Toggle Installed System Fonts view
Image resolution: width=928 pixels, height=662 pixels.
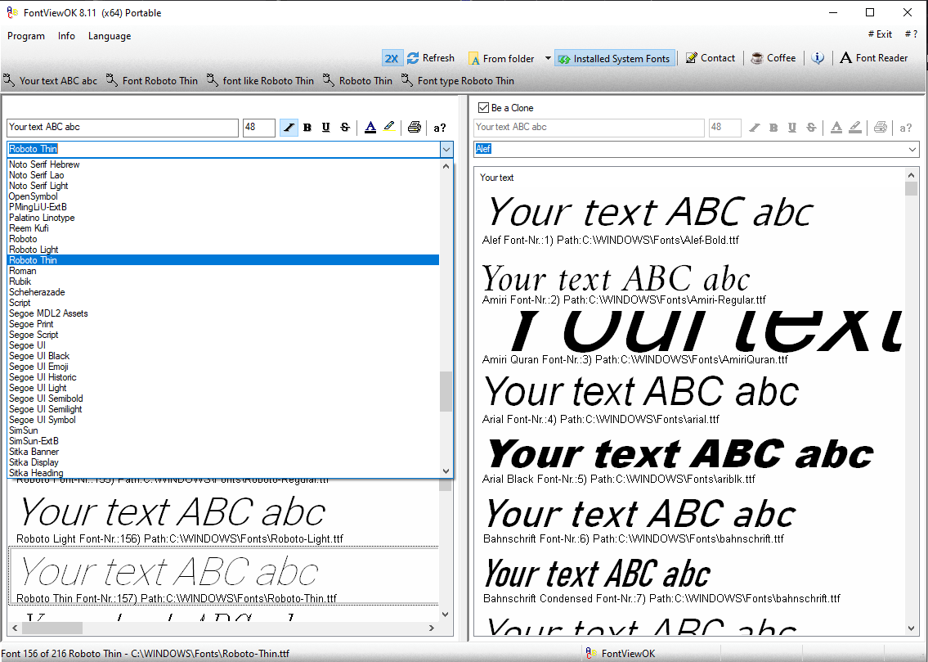[614, 59]
